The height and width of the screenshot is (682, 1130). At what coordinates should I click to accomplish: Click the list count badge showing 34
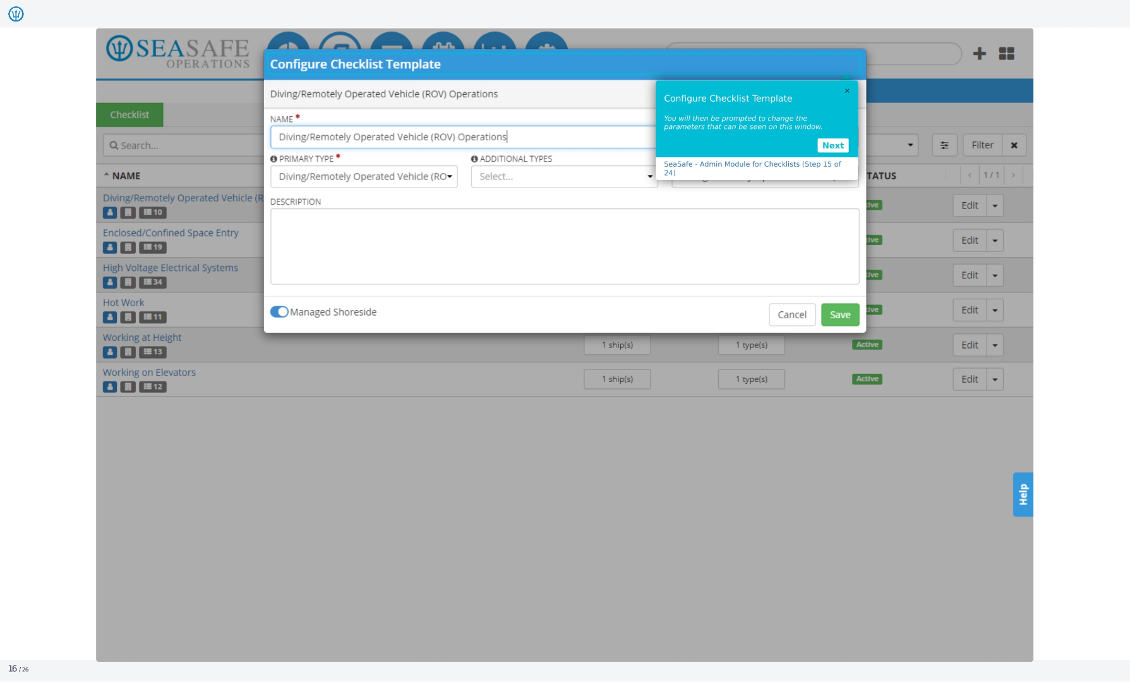[153, 282]
